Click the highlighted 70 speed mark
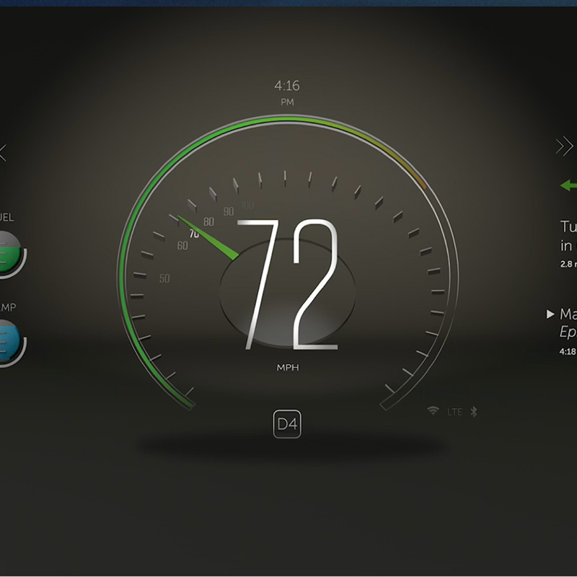This screenshot has height=577, width=577. [x=194, y=233]
